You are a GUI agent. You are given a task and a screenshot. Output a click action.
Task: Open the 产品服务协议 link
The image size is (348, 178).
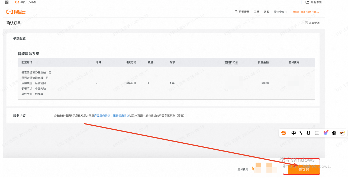pyautogui.click(x=102, y=116)
